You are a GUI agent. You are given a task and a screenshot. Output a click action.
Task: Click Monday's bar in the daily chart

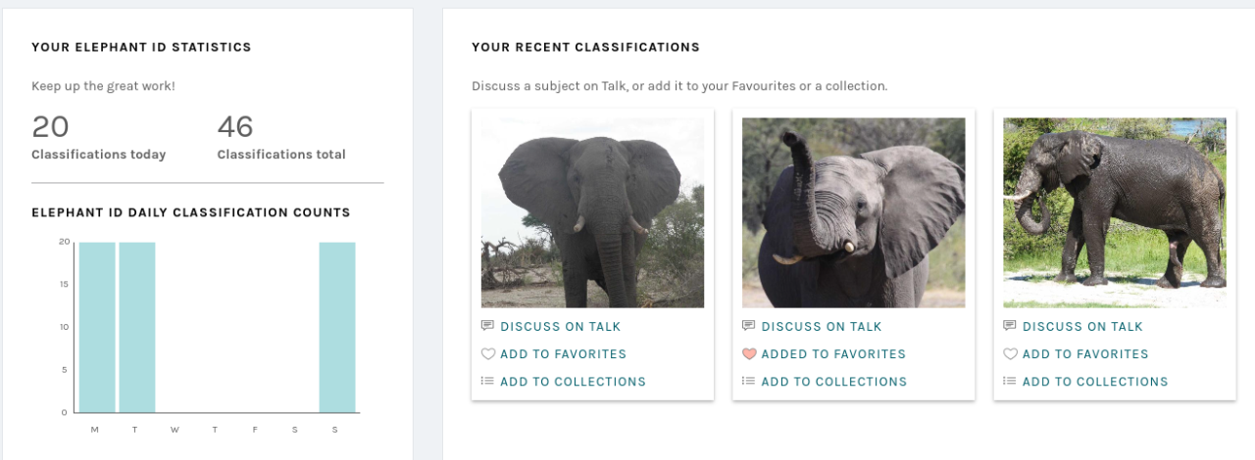click(x=97, y=327)
